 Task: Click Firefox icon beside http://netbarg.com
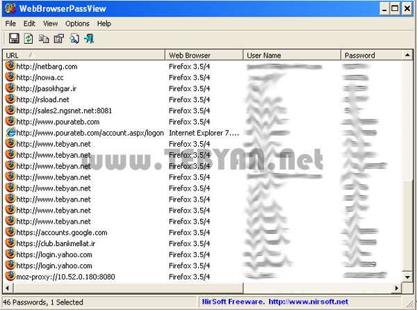pyautogui.click(x=10, y=65)
